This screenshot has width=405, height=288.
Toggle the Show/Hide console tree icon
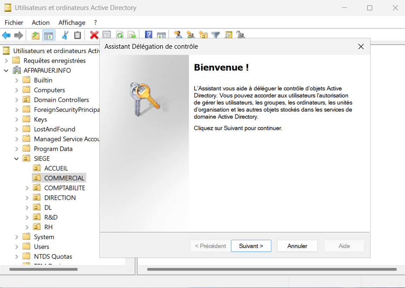click(x=48, y=35)
